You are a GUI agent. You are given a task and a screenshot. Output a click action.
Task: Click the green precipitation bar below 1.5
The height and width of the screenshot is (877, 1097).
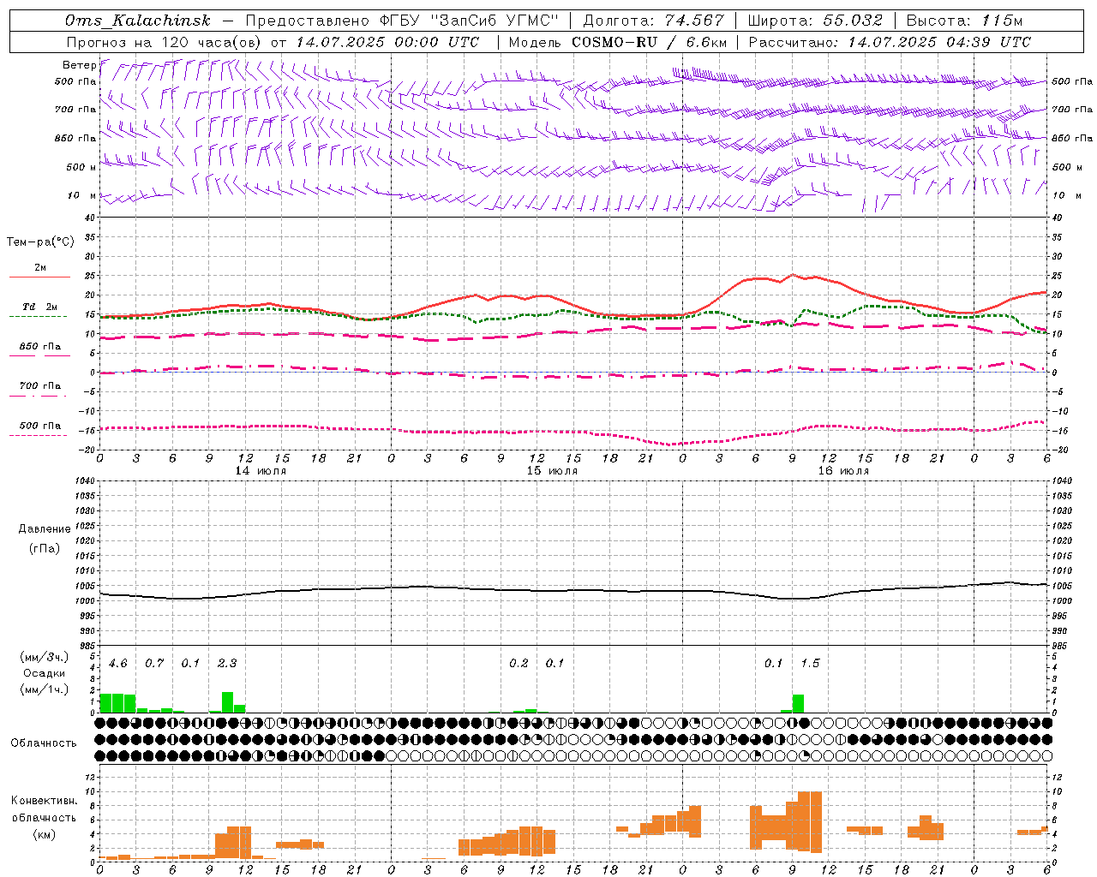[x=798, y=703]
